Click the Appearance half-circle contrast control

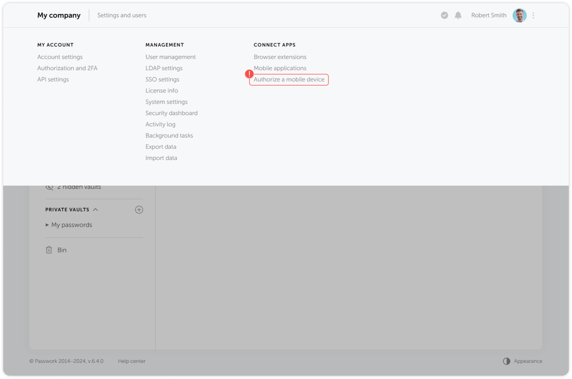(x=507, y=361)
